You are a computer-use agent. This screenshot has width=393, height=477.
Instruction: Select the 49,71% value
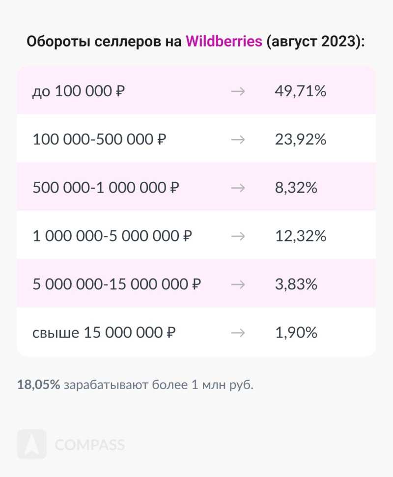click(301, 91)
